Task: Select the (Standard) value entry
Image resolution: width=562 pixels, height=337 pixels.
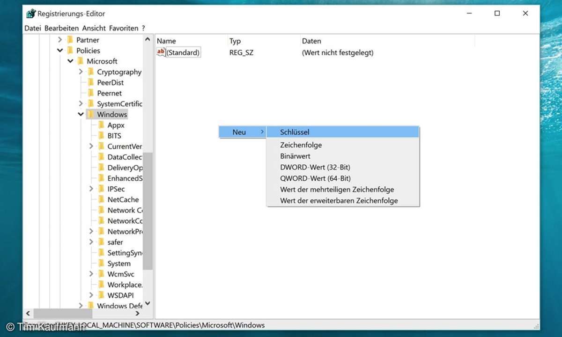Action: pyautogui.click(x=183, y=52)
